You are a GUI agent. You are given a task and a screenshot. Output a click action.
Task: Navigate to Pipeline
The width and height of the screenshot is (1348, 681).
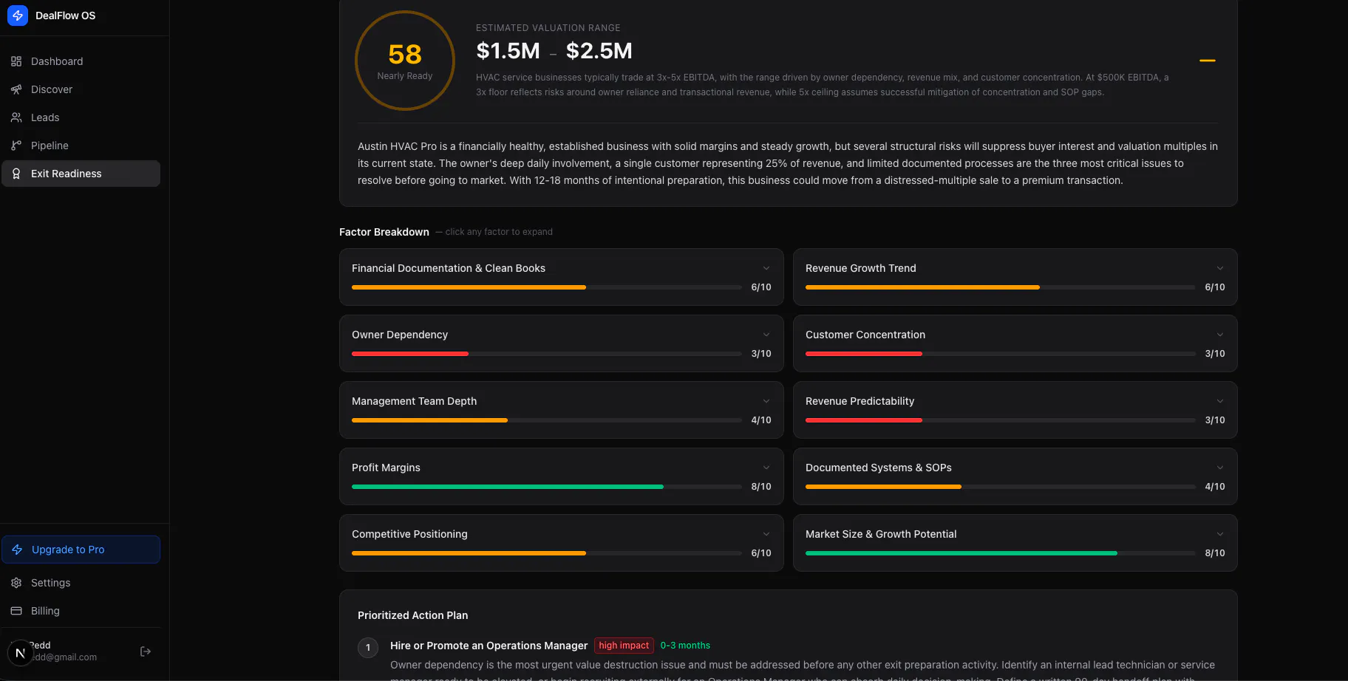pyautogui.click(x=81, y=146)
